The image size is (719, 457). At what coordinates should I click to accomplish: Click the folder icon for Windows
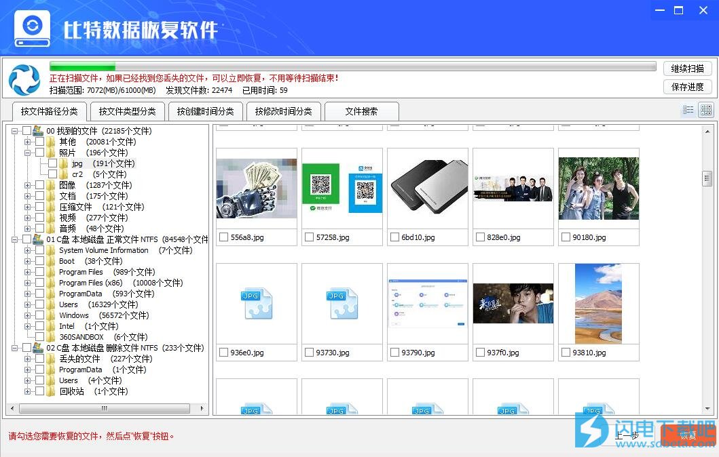(x=51, y=315)
